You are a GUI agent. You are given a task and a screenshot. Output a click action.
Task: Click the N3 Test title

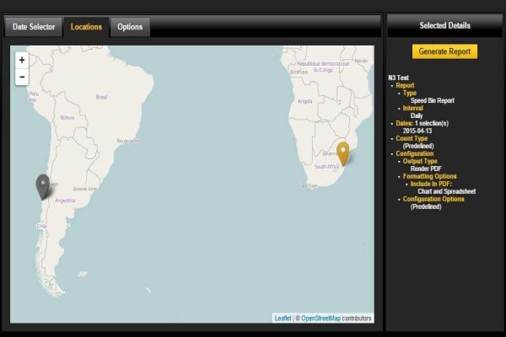coord(399,78)
